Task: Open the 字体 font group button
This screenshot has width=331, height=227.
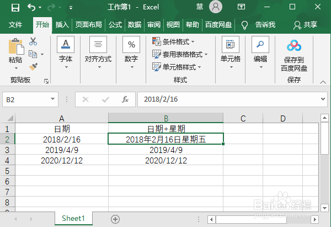Action: (x=66, y=52)
